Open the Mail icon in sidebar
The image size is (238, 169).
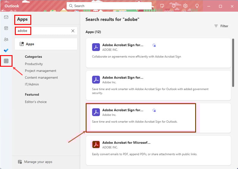pyautogui.click(x=6, y=17)
